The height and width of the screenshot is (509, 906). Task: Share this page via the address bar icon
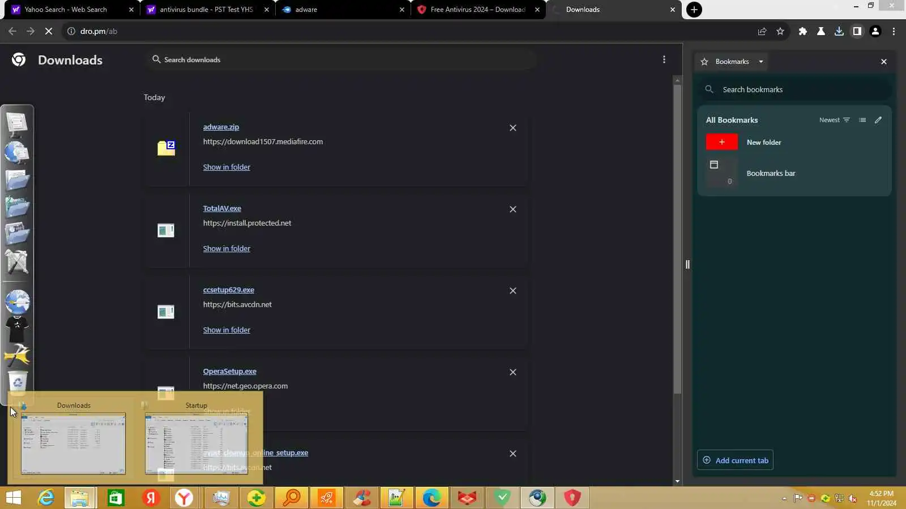pos(762,31)
